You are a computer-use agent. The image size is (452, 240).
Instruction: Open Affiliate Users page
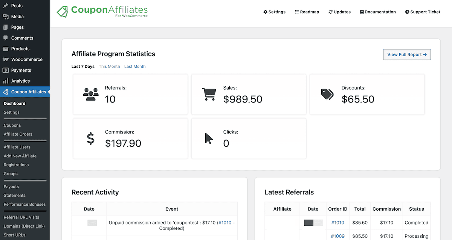click(x=17, y=147)
